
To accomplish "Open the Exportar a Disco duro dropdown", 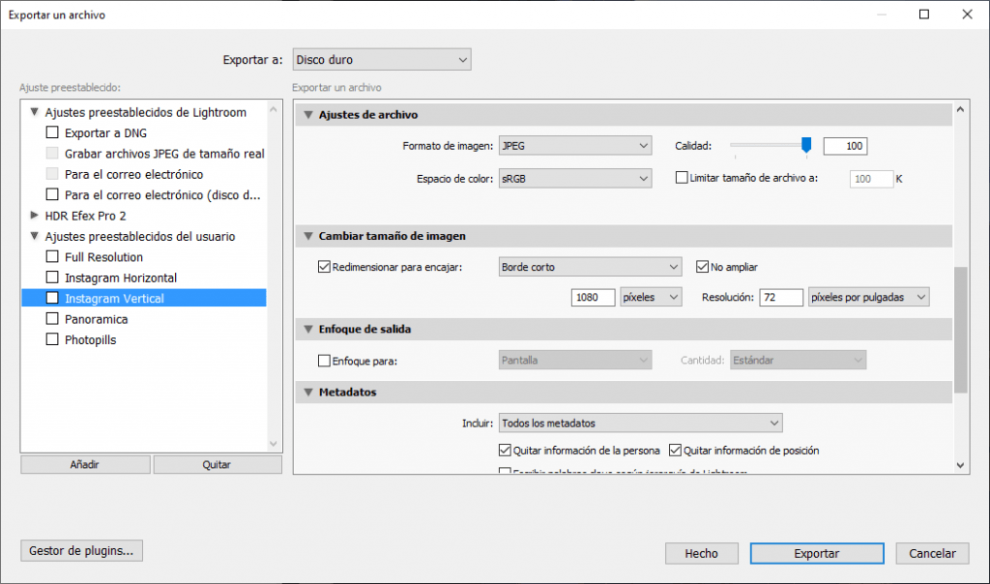I will tap(381, 60).
